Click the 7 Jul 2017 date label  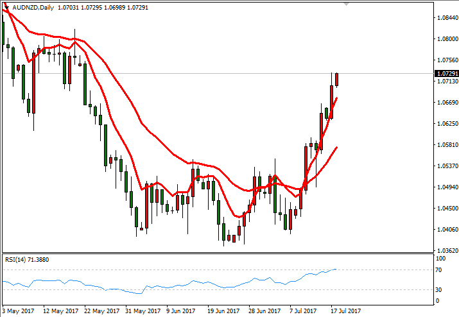click(x=303, y=311)
